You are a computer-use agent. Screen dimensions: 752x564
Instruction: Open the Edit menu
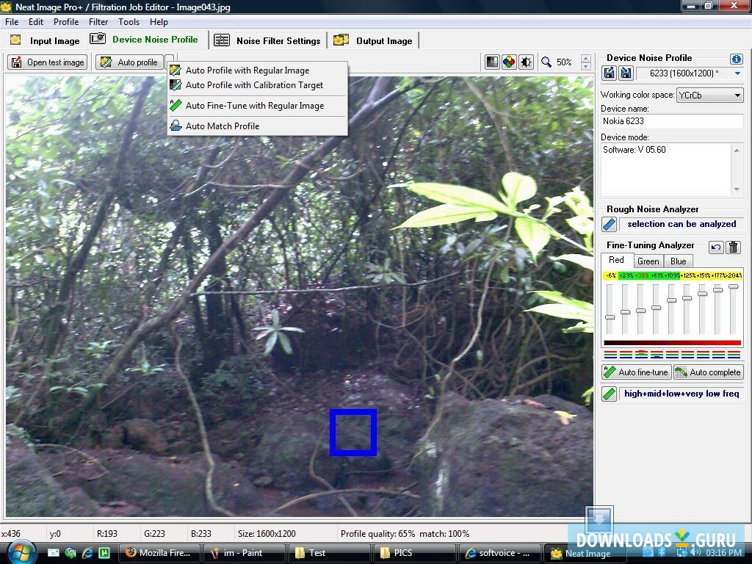[35, 22]
